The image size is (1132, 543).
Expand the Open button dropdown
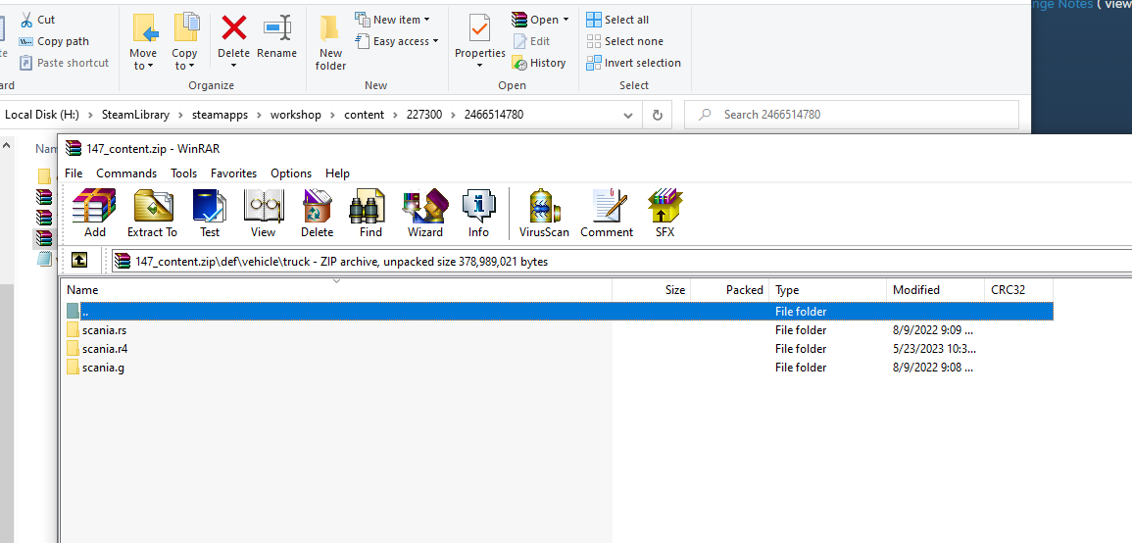566,20
